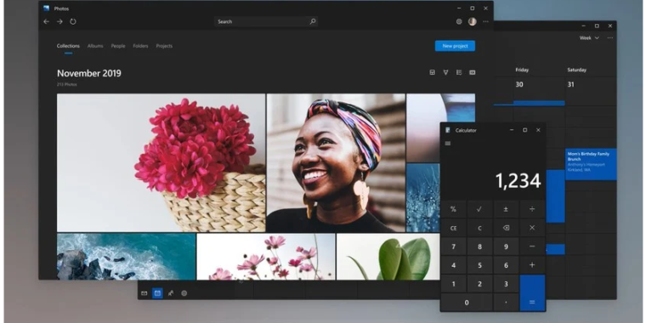Switch to the Albums tab

tap(95, 46)
